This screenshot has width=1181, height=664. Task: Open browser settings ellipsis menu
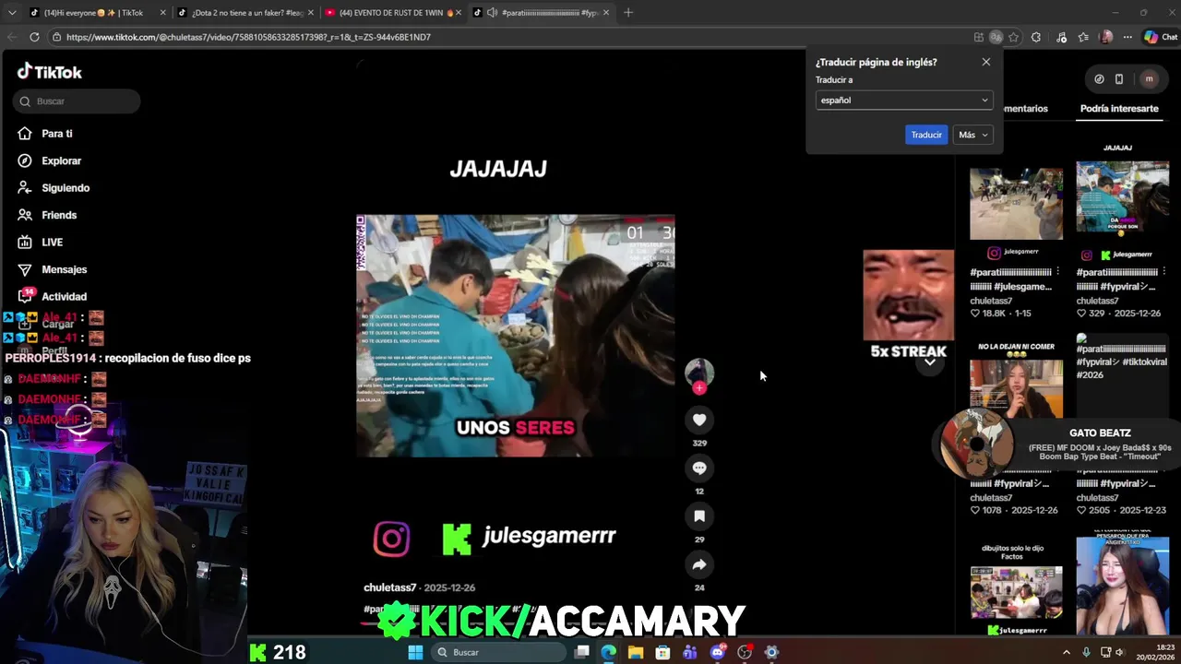coord(1128,37)
